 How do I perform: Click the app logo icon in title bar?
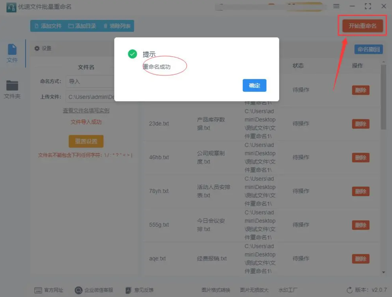click(x=11, y=7)
